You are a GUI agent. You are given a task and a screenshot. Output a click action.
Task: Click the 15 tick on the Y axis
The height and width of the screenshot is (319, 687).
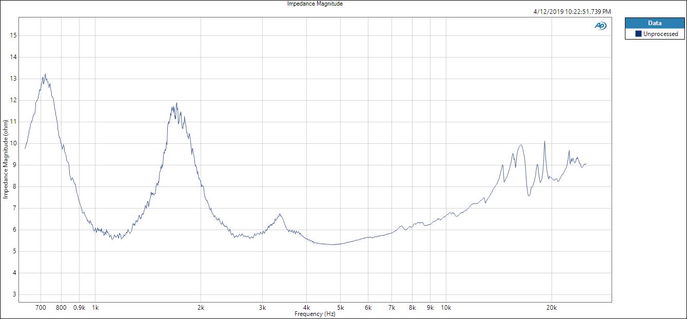click(14, 35)
